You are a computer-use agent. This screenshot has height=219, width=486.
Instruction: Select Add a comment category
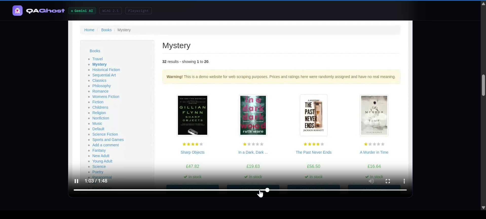click(105, 145)
